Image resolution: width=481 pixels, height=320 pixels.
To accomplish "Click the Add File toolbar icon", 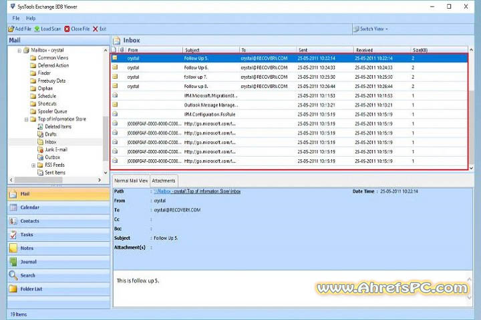I will click(11, 29).
